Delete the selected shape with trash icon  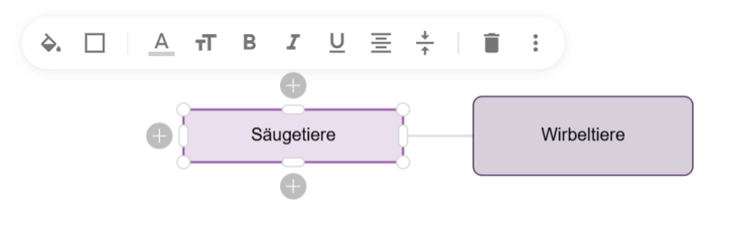[492, 43]
